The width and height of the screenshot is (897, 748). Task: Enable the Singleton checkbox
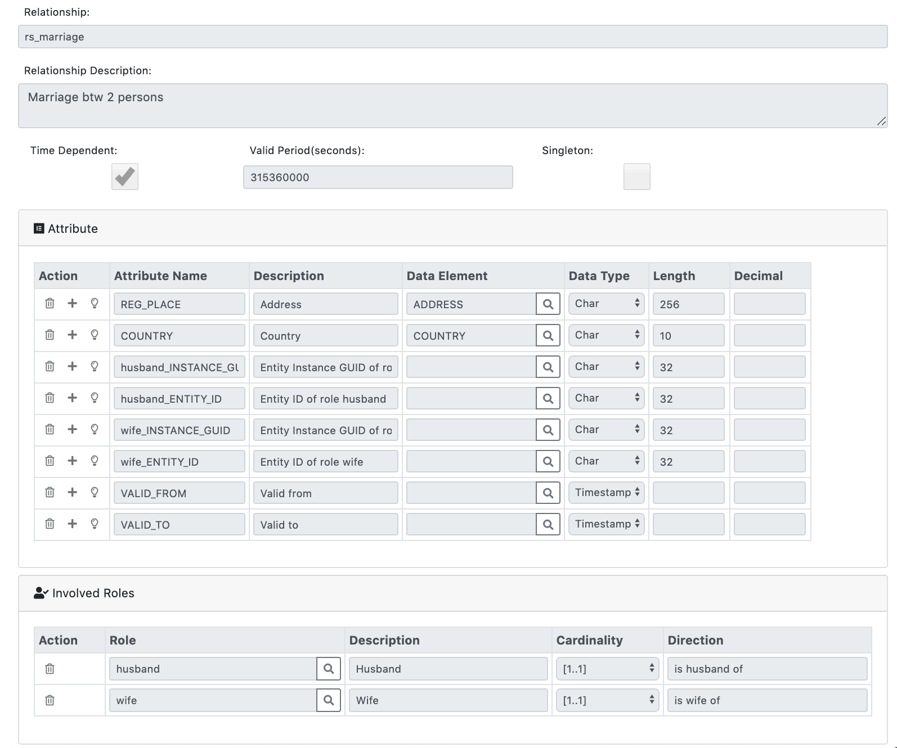tap(636, 177)
